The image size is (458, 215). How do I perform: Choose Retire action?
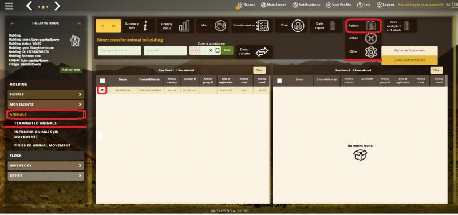click(363, 38)
